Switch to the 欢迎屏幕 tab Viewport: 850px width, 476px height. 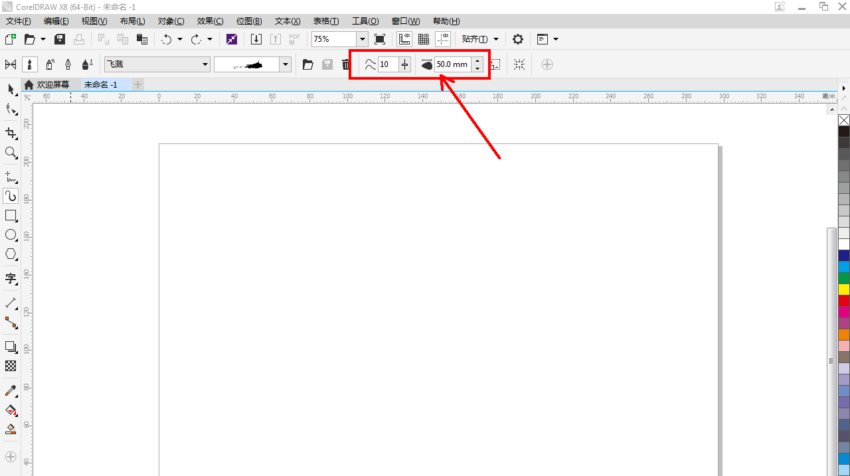pos(52,85)
